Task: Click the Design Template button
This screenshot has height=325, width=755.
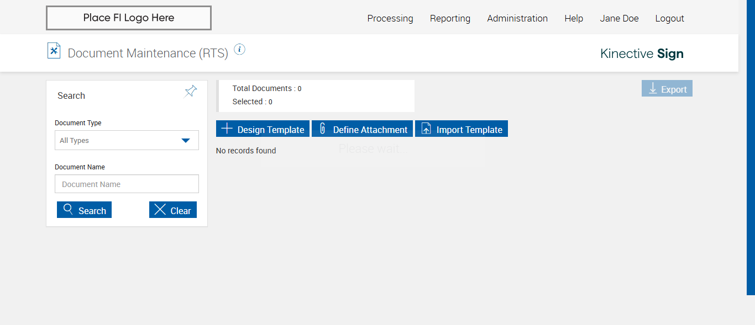Action: (x=263, y=129)
